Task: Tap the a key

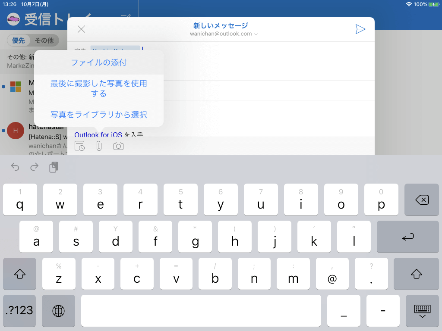Action: coord(36,237)
